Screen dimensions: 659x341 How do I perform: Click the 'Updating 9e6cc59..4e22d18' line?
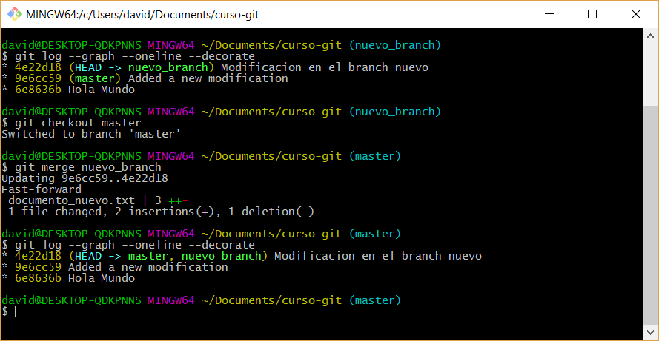click(84, 178)
